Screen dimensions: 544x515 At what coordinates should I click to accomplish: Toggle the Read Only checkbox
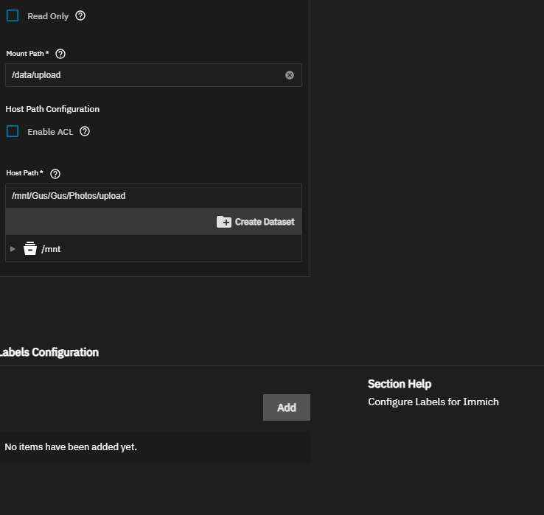tap(13, 15)
